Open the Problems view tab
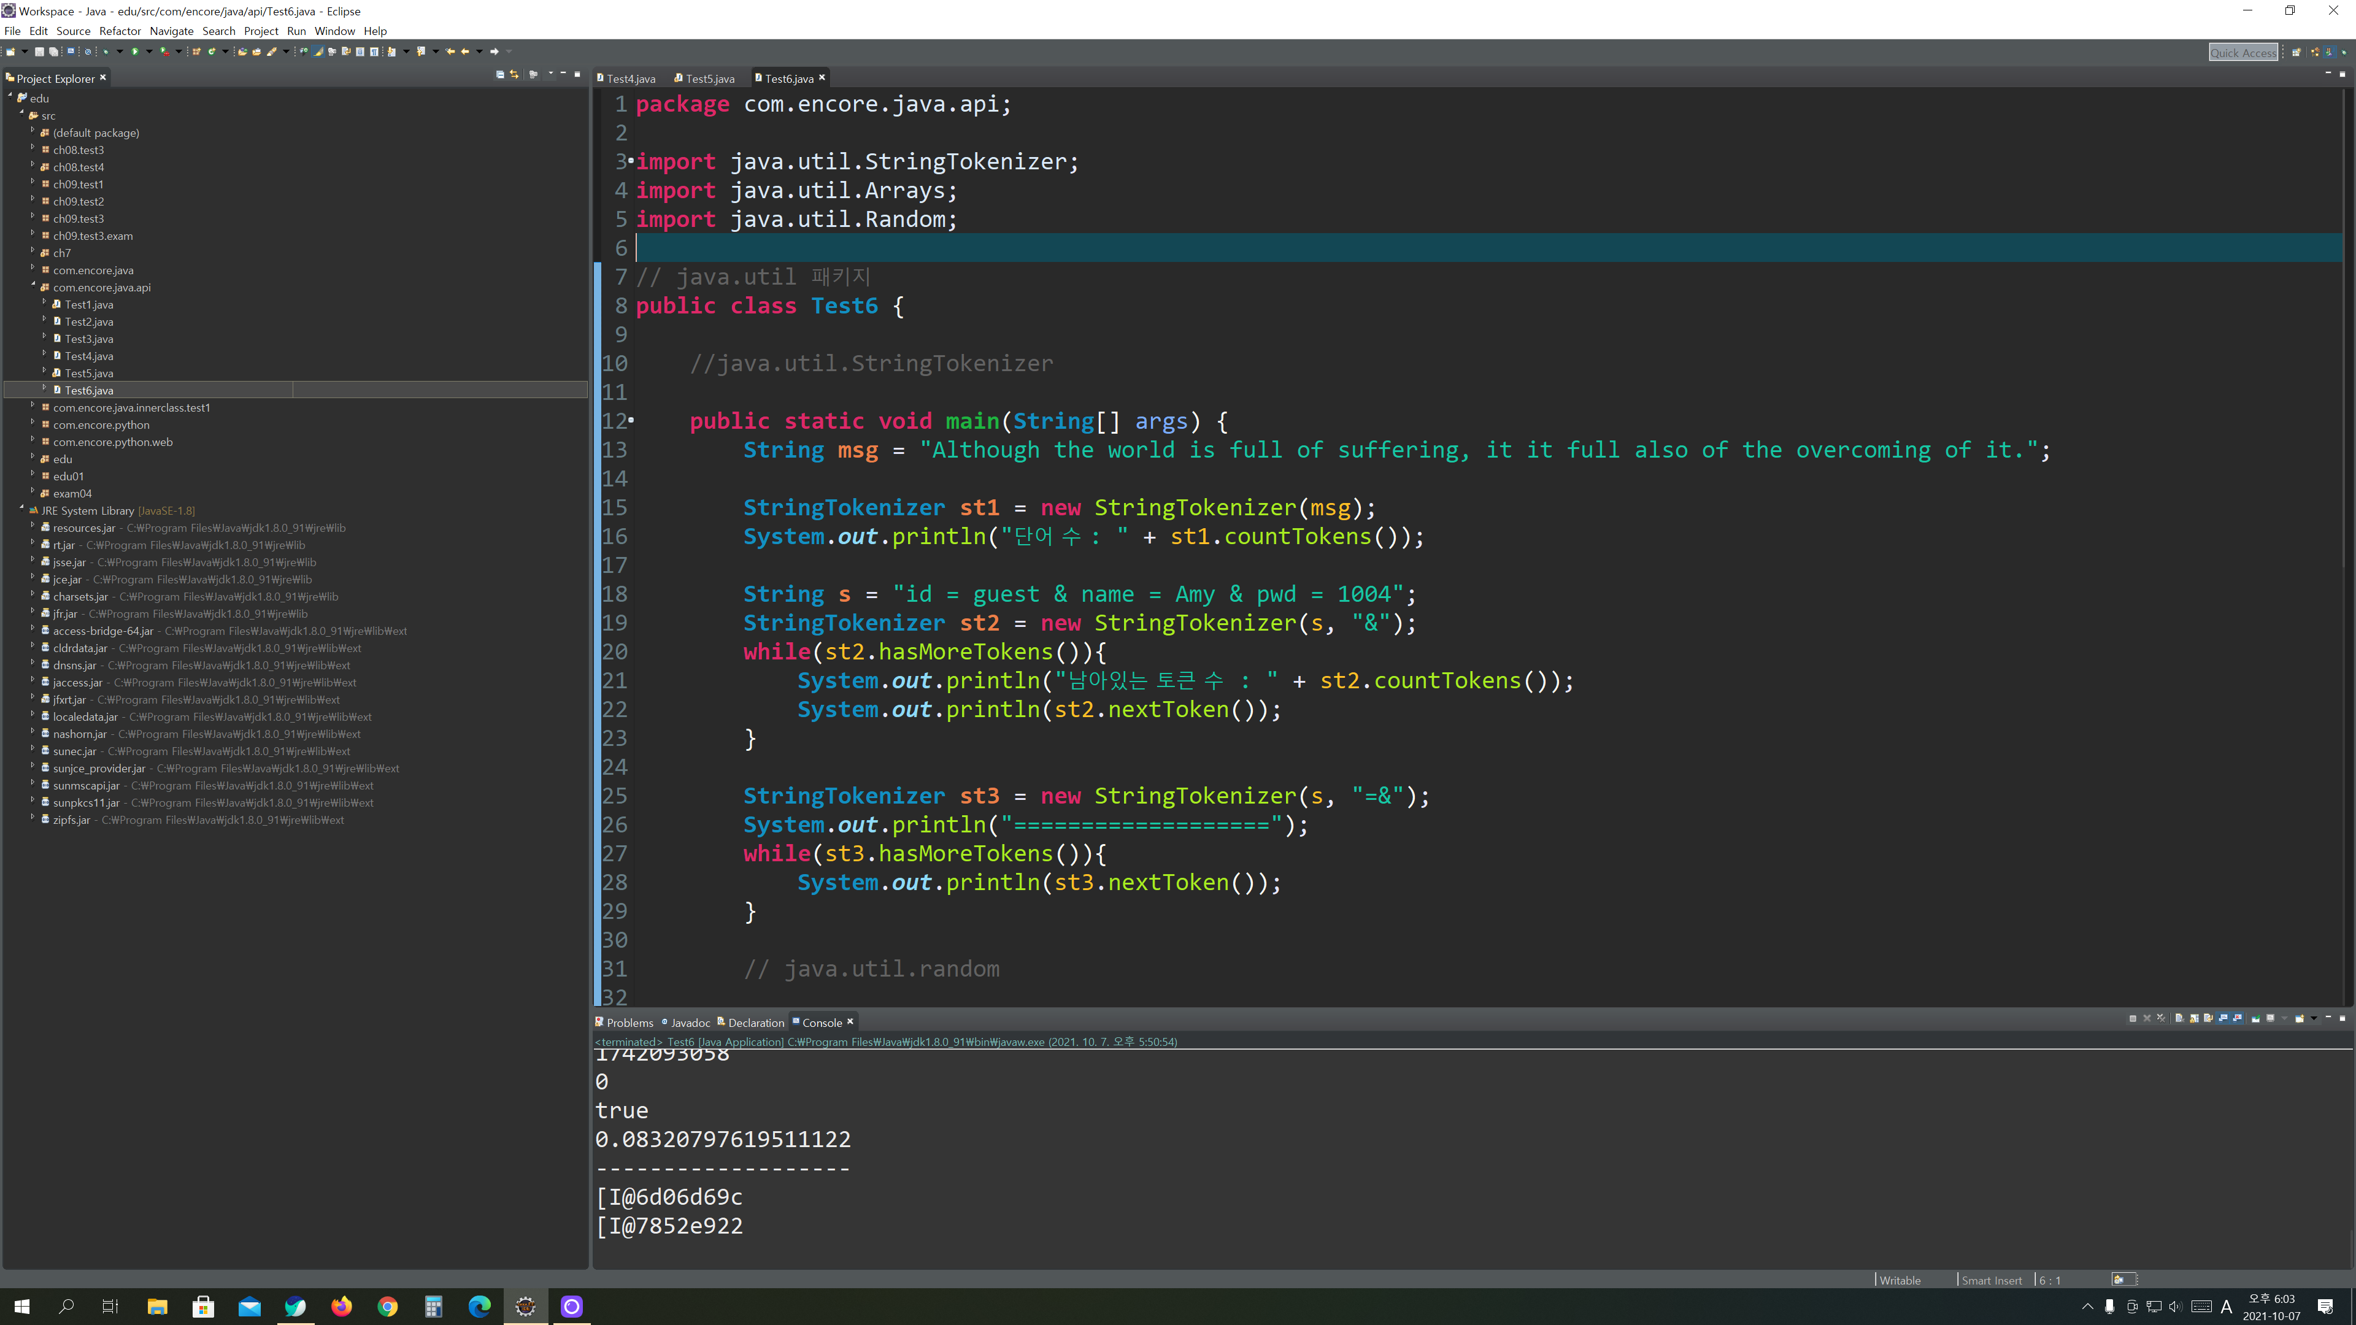 (629, 1023)
